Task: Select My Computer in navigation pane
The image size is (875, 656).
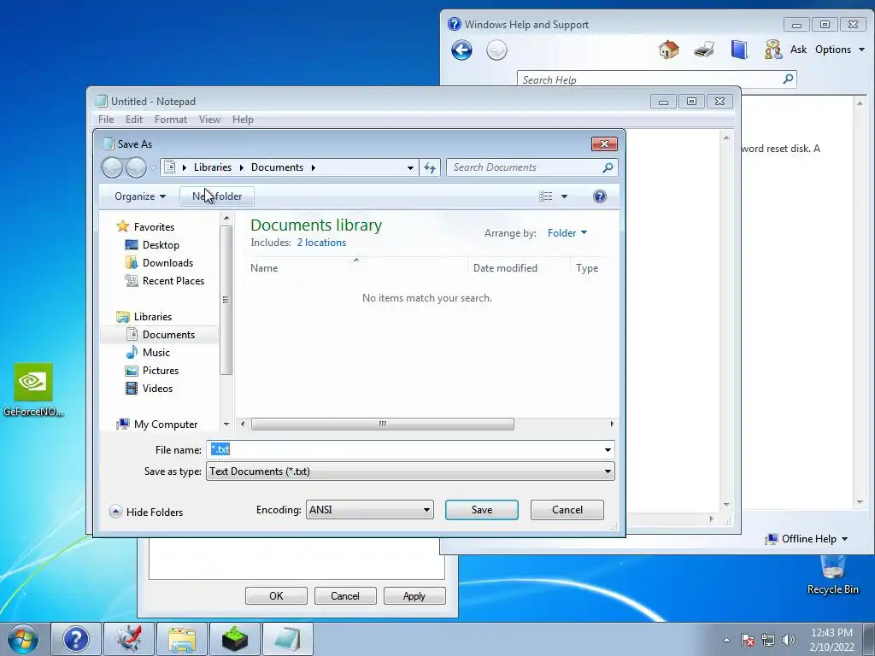Action: point(165,425)
